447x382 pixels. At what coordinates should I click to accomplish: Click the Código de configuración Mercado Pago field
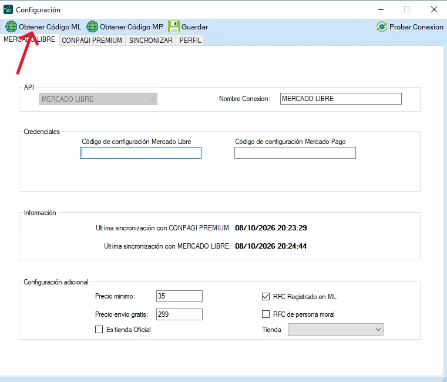pyautogui.click(x=295, y=153)
